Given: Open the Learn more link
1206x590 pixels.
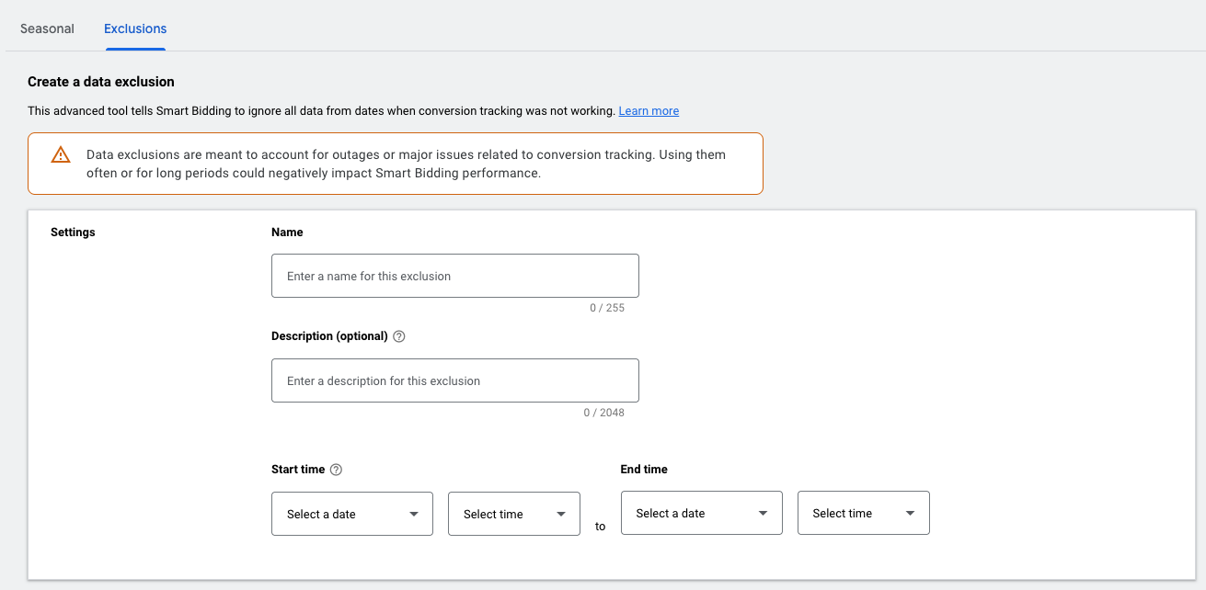Looking at the screenshot, I should tap(649, 111).
